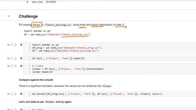The height and width of the screenshot is (110, 196).
Task: Click into the import pandas code cell
Action: (x=110, y=48)
